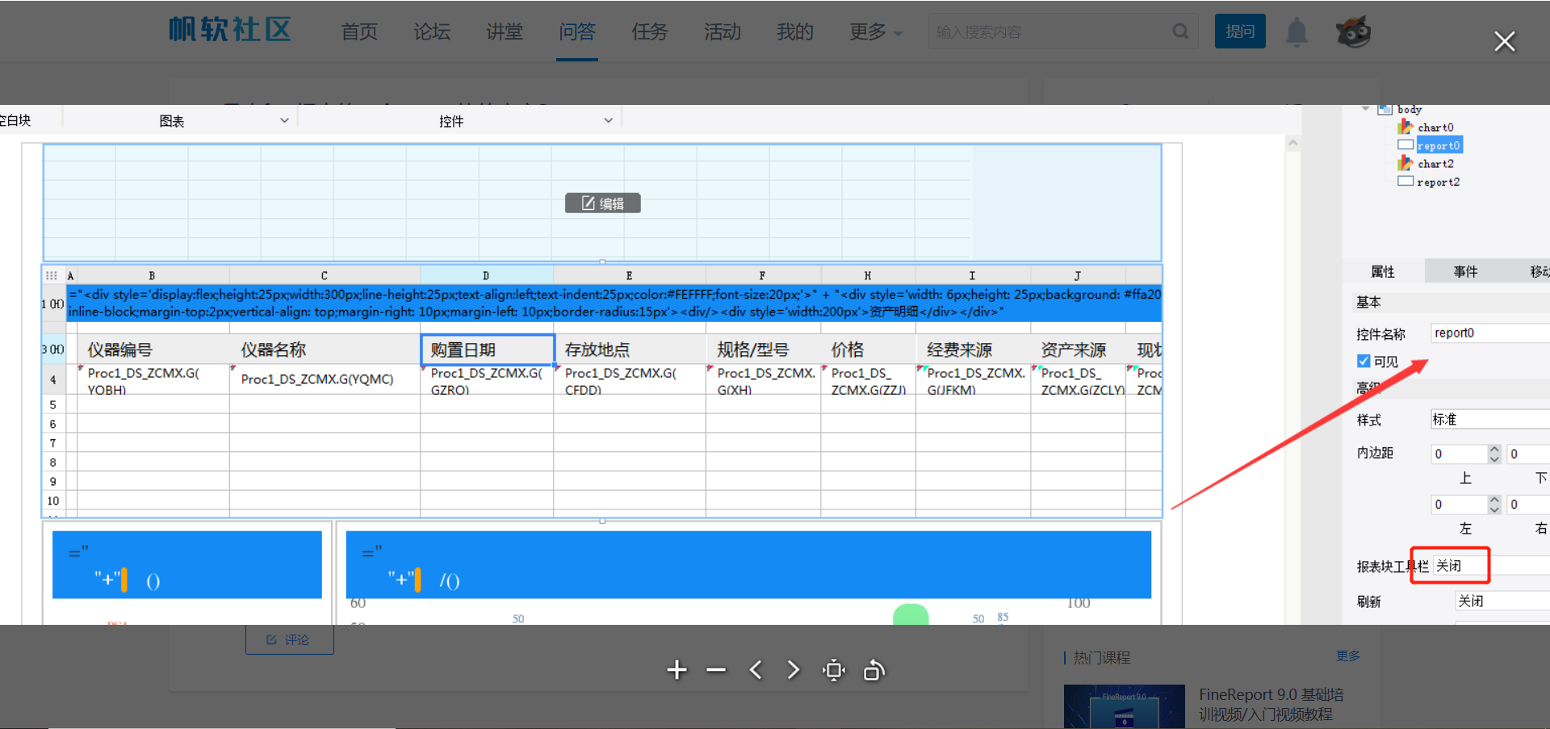1550x729 pixels.
Task: Click the search magnifier icon
Action: [1180, 31]
